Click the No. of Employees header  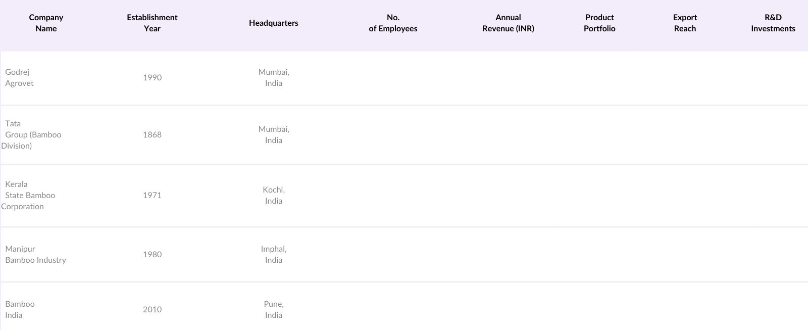(393, 23)
